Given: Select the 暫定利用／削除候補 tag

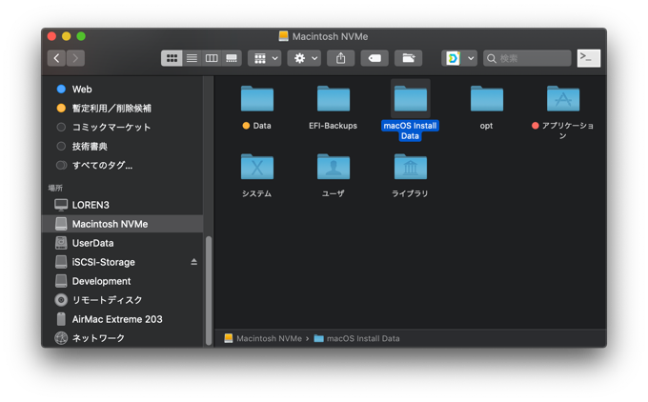Looking at the screenshot, I should (122, 109).
